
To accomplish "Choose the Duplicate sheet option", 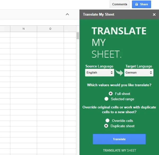I will point(106,126).
